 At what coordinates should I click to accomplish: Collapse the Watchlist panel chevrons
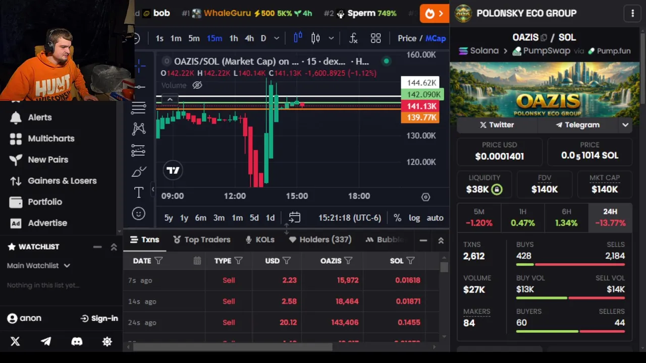click(114, 247)
